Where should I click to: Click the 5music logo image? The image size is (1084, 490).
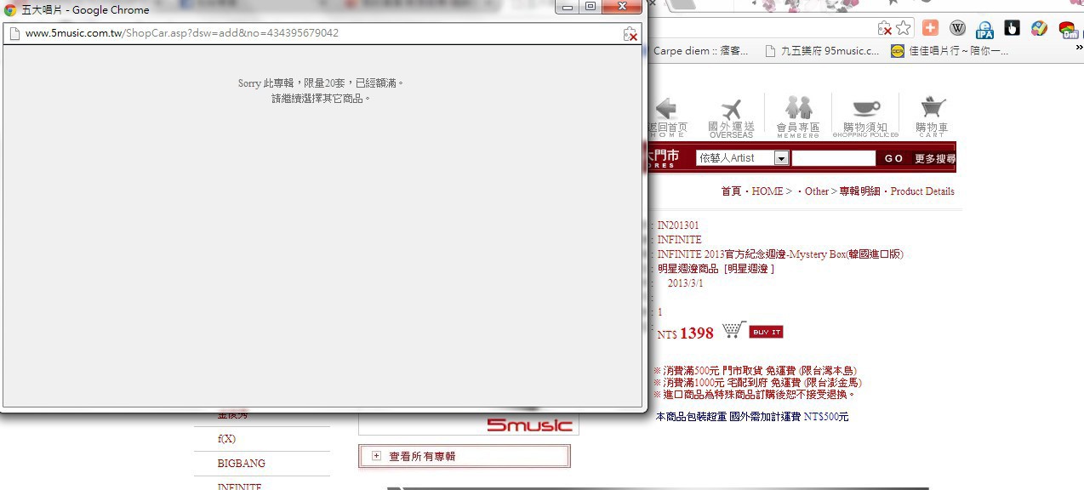click(529, 424)
